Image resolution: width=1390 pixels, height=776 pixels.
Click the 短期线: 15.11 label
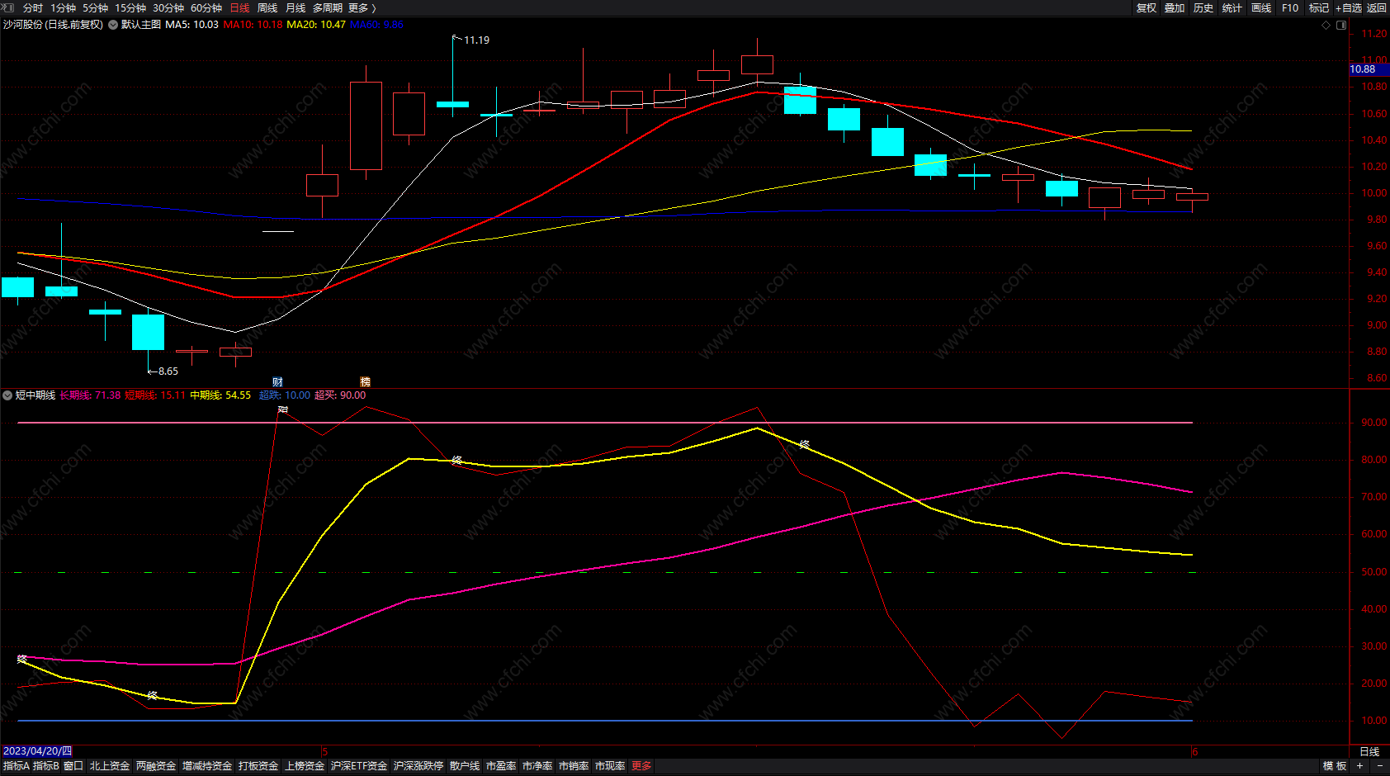click(155, 395)
